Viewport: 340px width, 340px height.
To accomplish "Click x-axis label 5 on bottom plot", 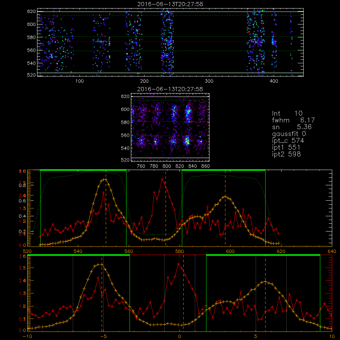I will (x=256, y=337).
